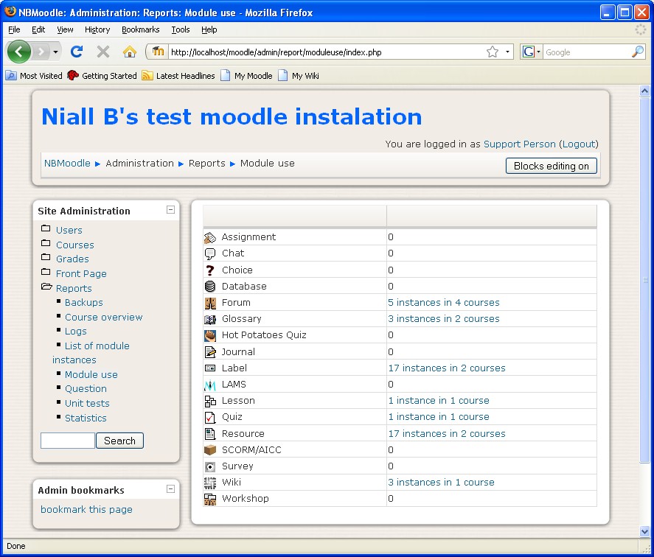Open the My Moodle bookmark
Image resolution: width=654 pixels, height=557 pixels.
click(247, 76)
